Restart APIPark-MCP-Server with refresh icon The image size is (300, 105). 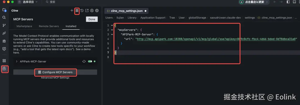pos(84,61)
